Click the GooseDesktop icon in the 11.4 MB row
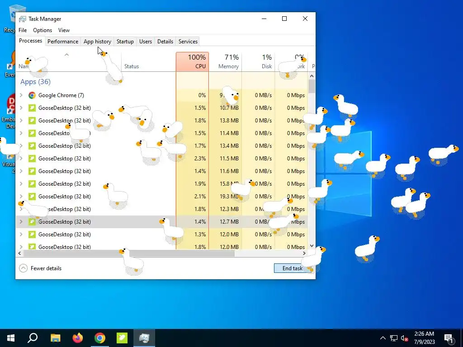 32,133
